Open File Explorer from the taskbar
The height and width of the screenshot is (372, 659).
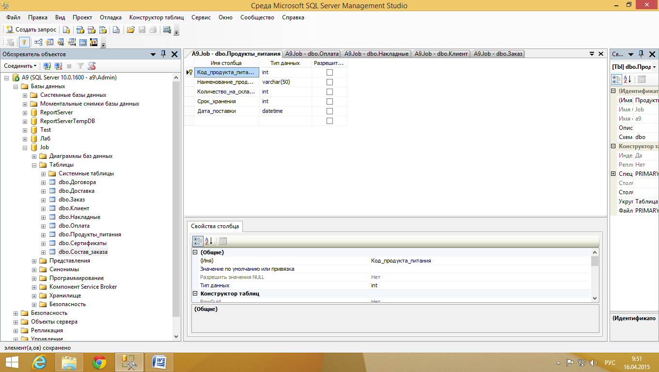click(x=69, y=362)
